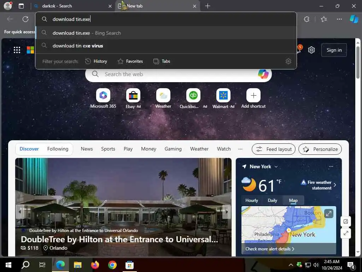Click the address bar text field
Viewport: 362px width, 272px height.
pyautogui.click(x=166, y=19)
